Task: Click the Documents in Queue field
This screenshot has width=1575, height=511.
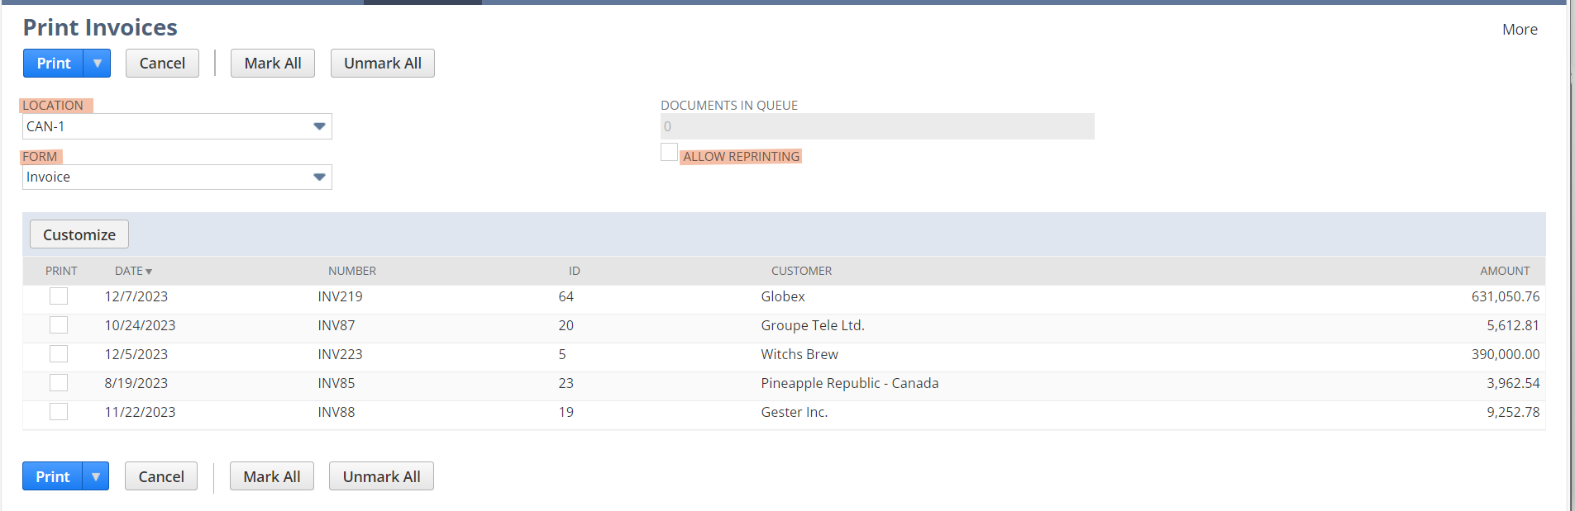Action: [876, 126]
